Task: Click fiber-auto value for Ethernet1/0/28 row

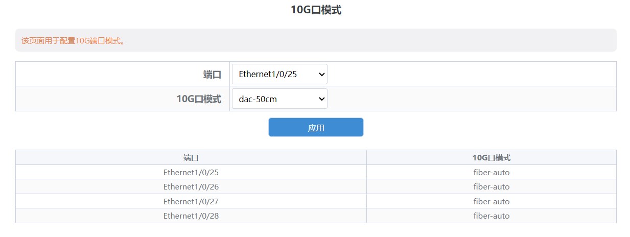Action: pyautogui.click(x=492, y=216)
